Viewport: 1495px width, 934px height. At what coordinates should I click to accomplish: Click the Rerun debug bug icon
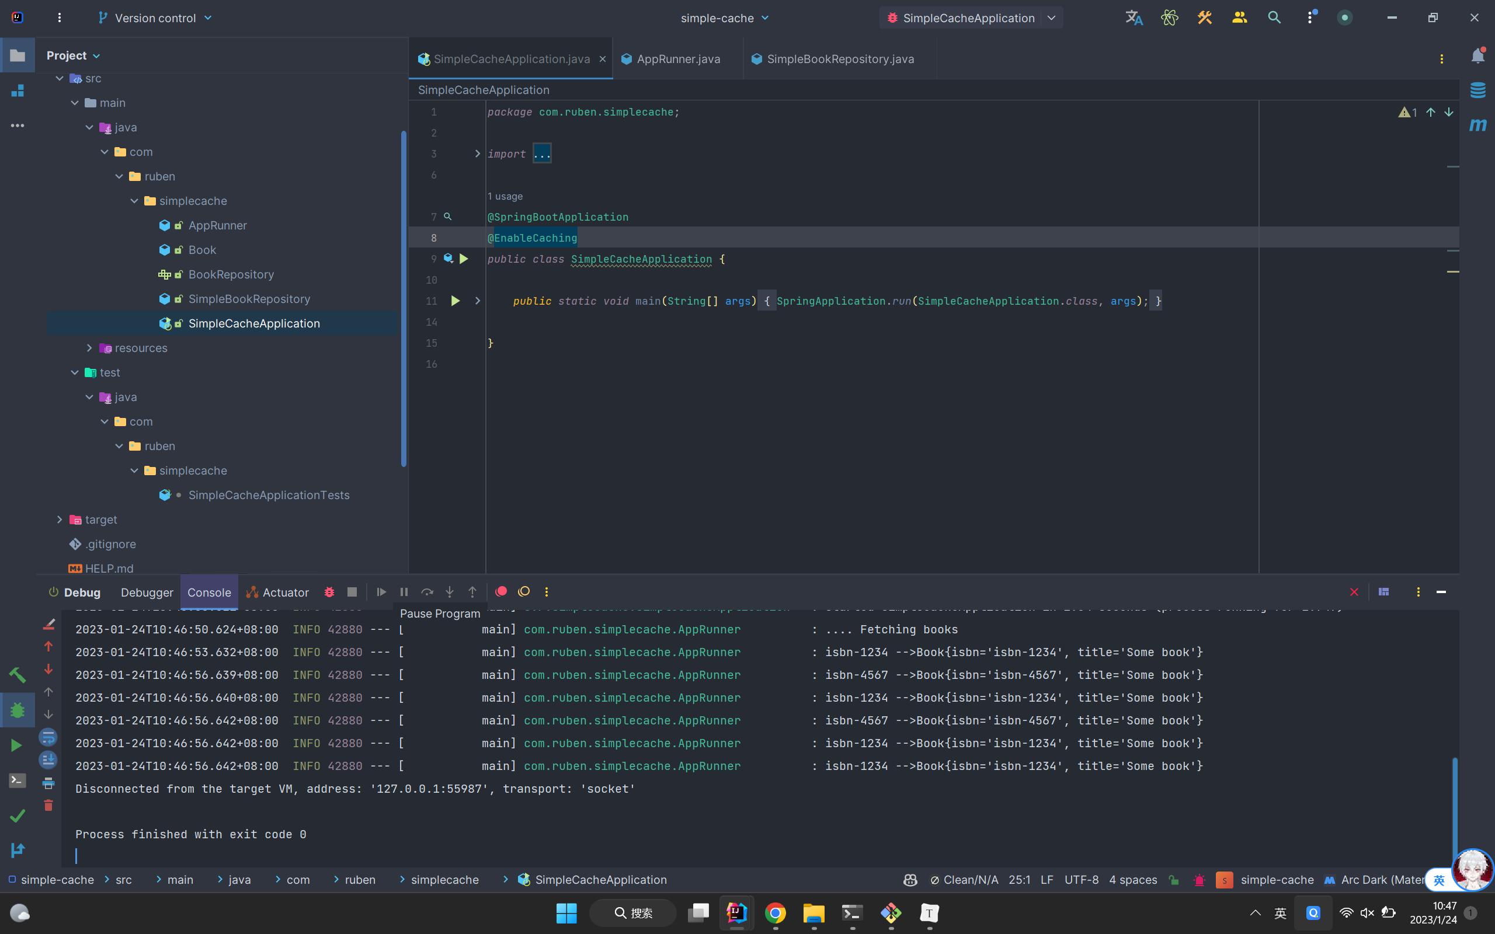[x=329, y=592]
